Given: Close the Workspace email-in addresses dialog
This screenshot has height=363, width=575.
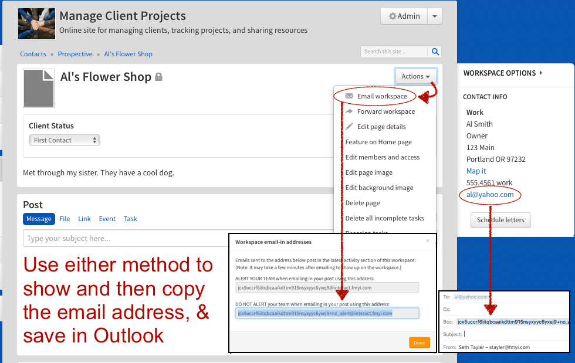Looking at the screenshot, I should [x=428, y=240].
